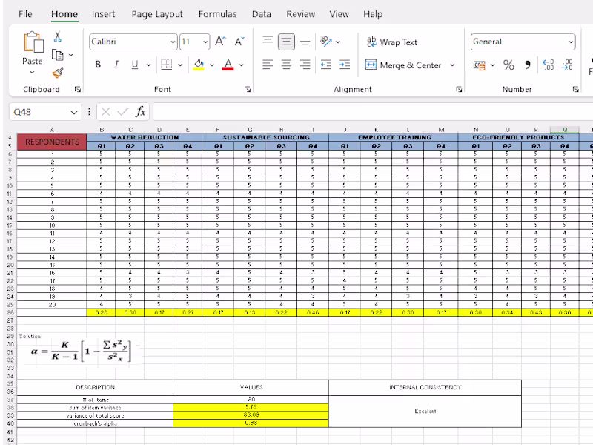The image size is (593, 445).
Task: Open the Name Box Q48 dropdown
Action: pos(73,113)
